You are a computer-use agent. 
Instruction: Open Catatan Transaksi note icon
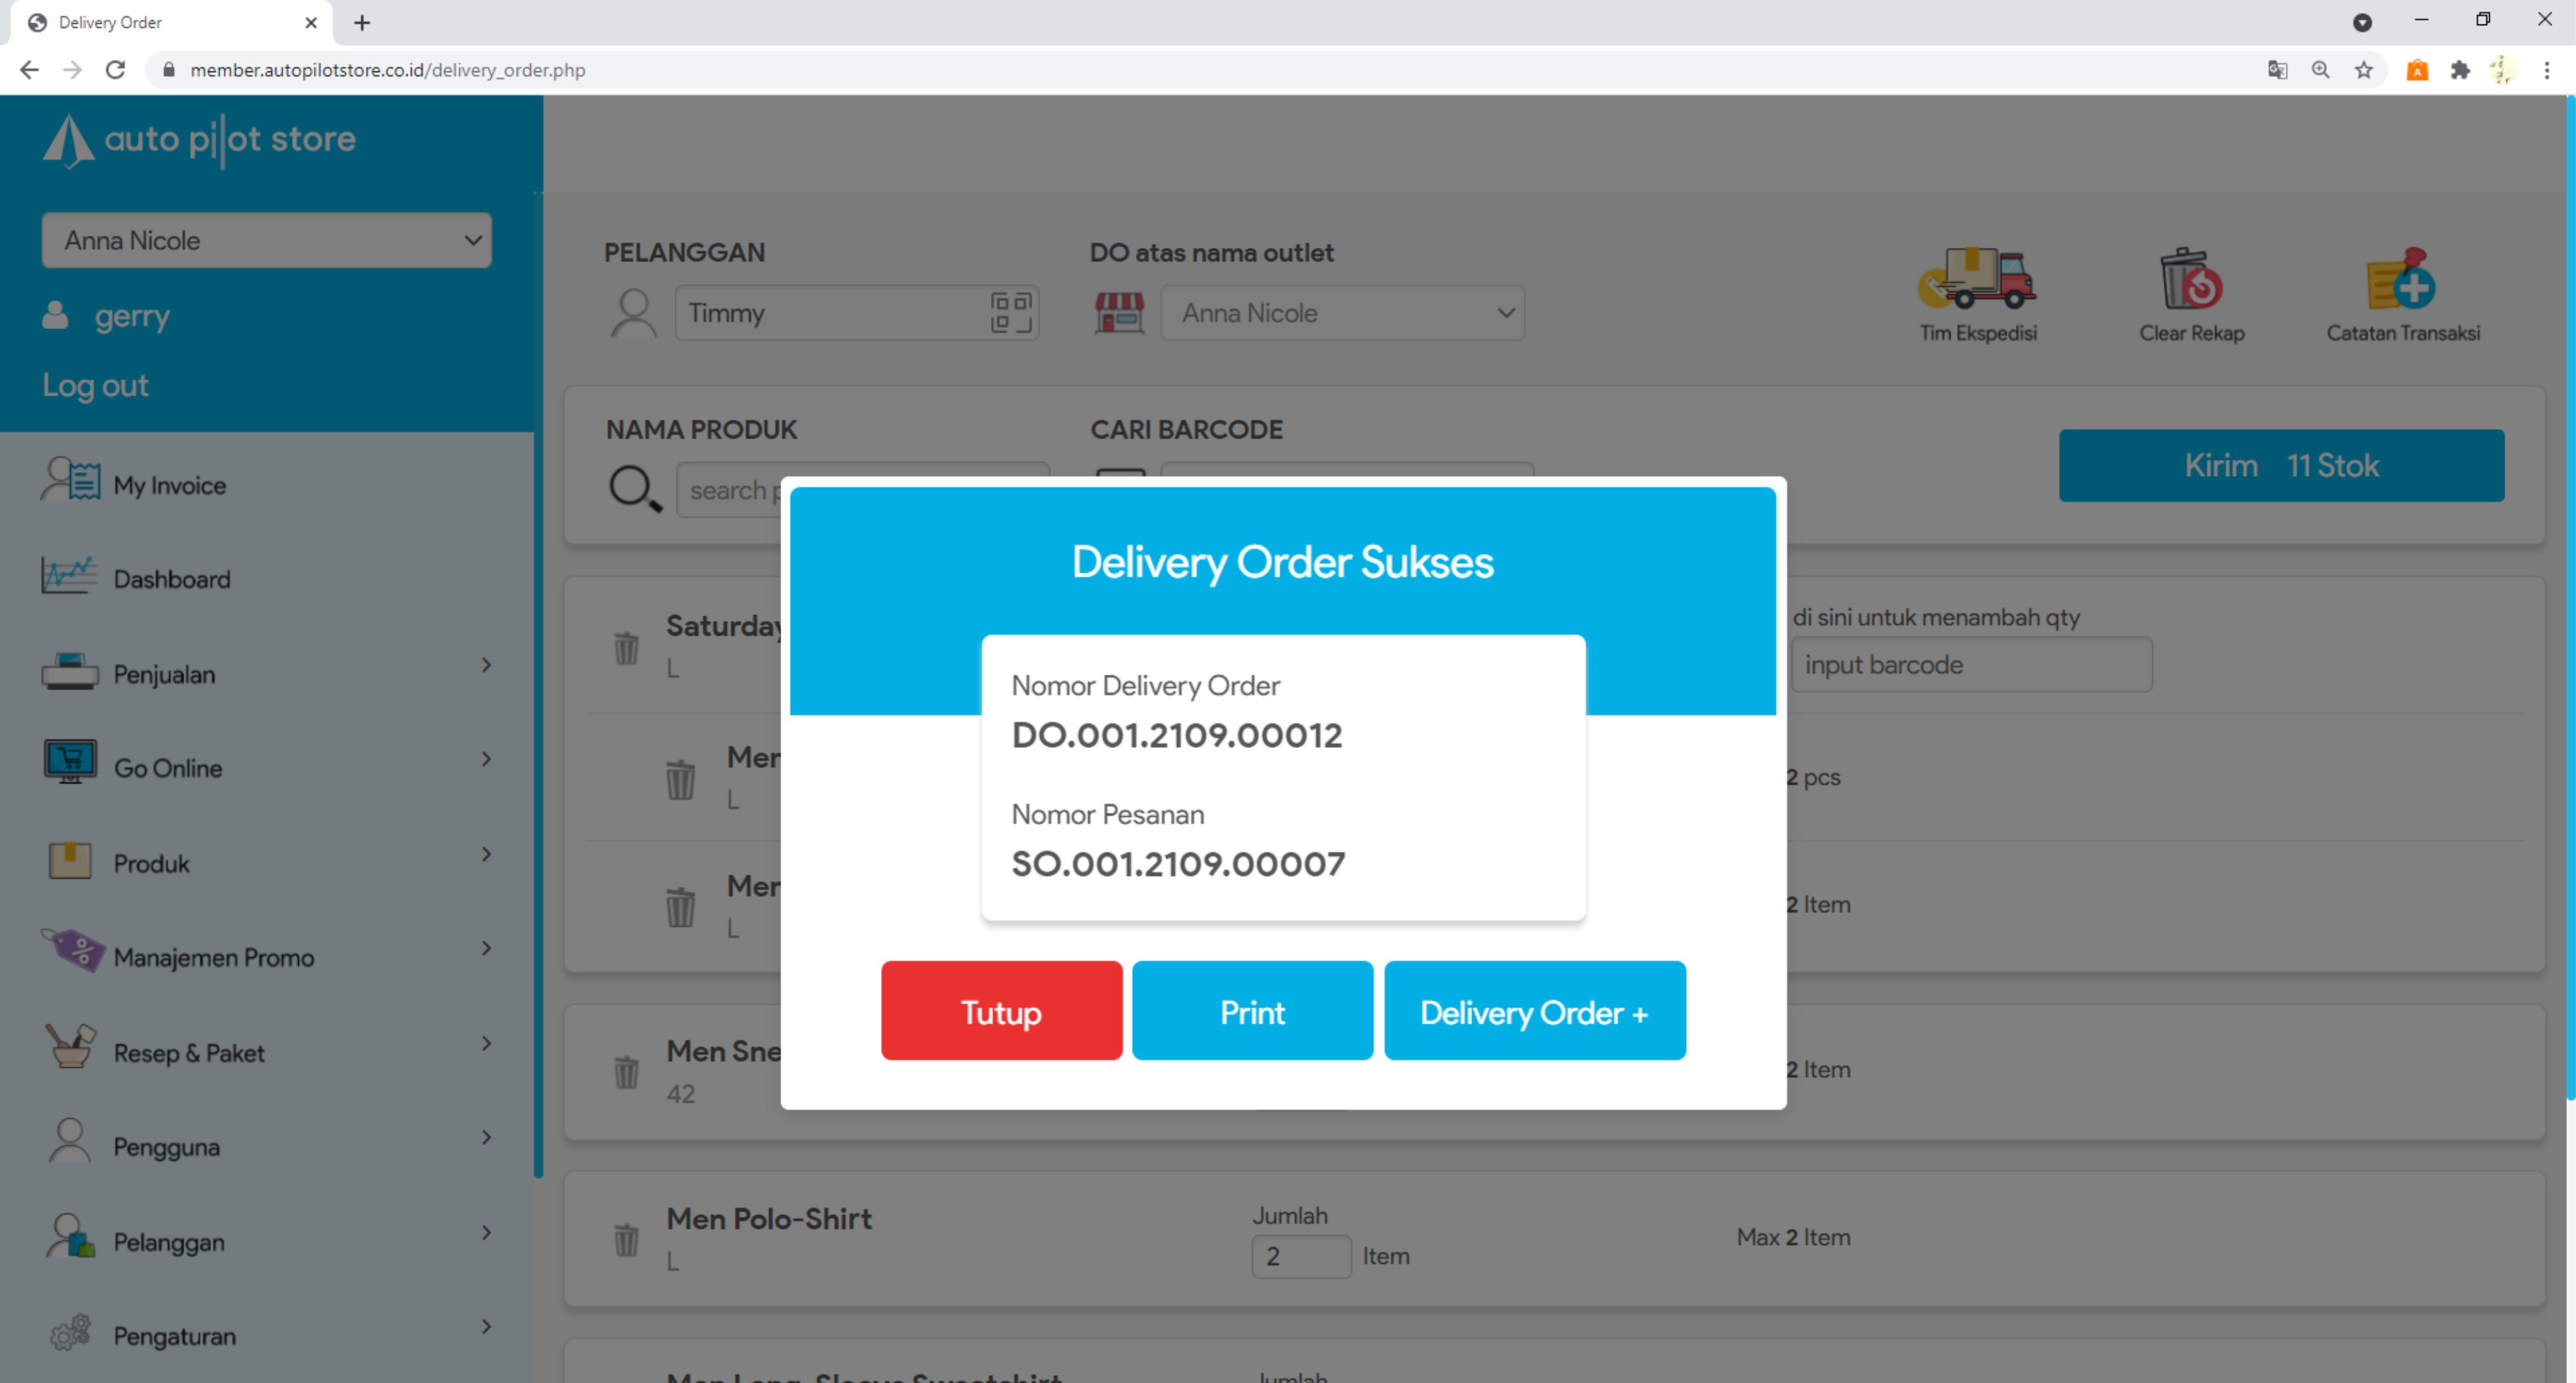point(2401,279)
